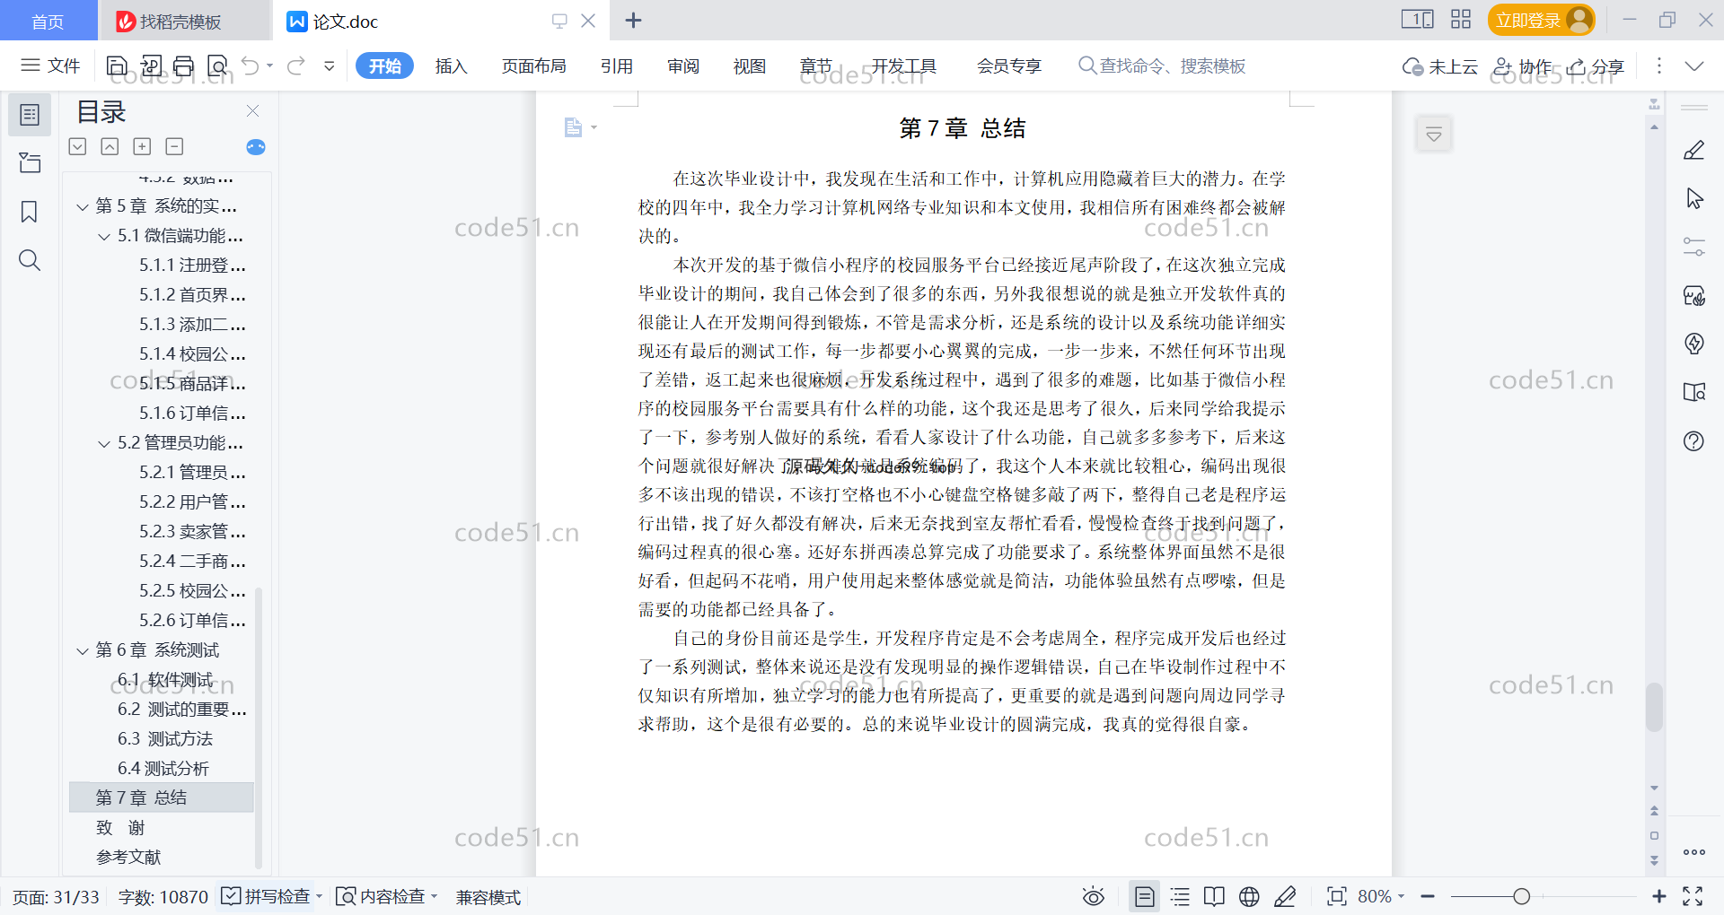Open quick access toolbar customize dropdown
The image size is (1724, 915).
(330, 65)
